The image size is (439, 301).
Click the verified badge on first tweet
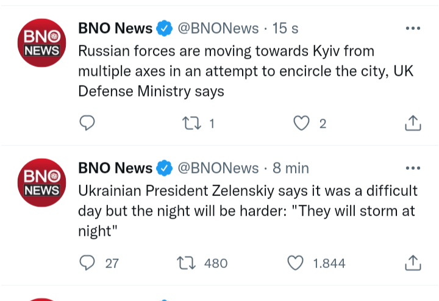click(164, 28)
